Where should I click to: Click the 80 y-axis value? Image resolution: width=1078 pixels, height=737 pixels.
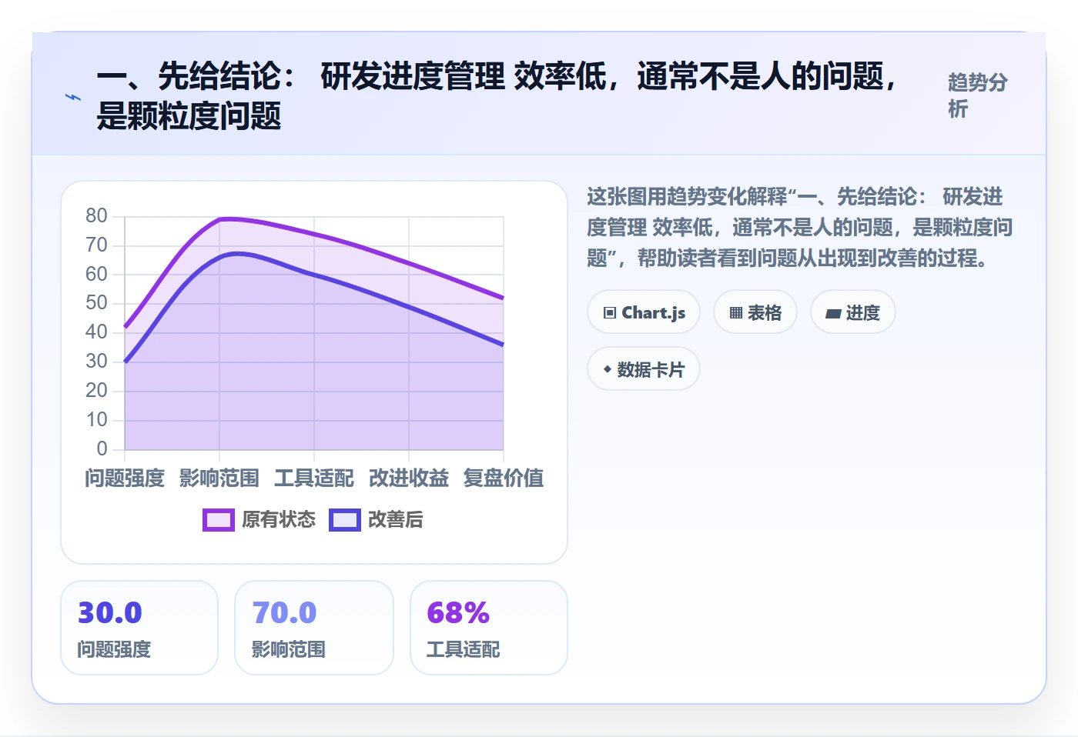96,215
